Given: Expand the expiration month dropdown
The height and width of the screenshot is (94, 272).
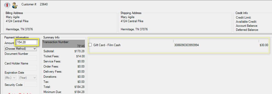Looking at the screenshot, I should 10,78.
